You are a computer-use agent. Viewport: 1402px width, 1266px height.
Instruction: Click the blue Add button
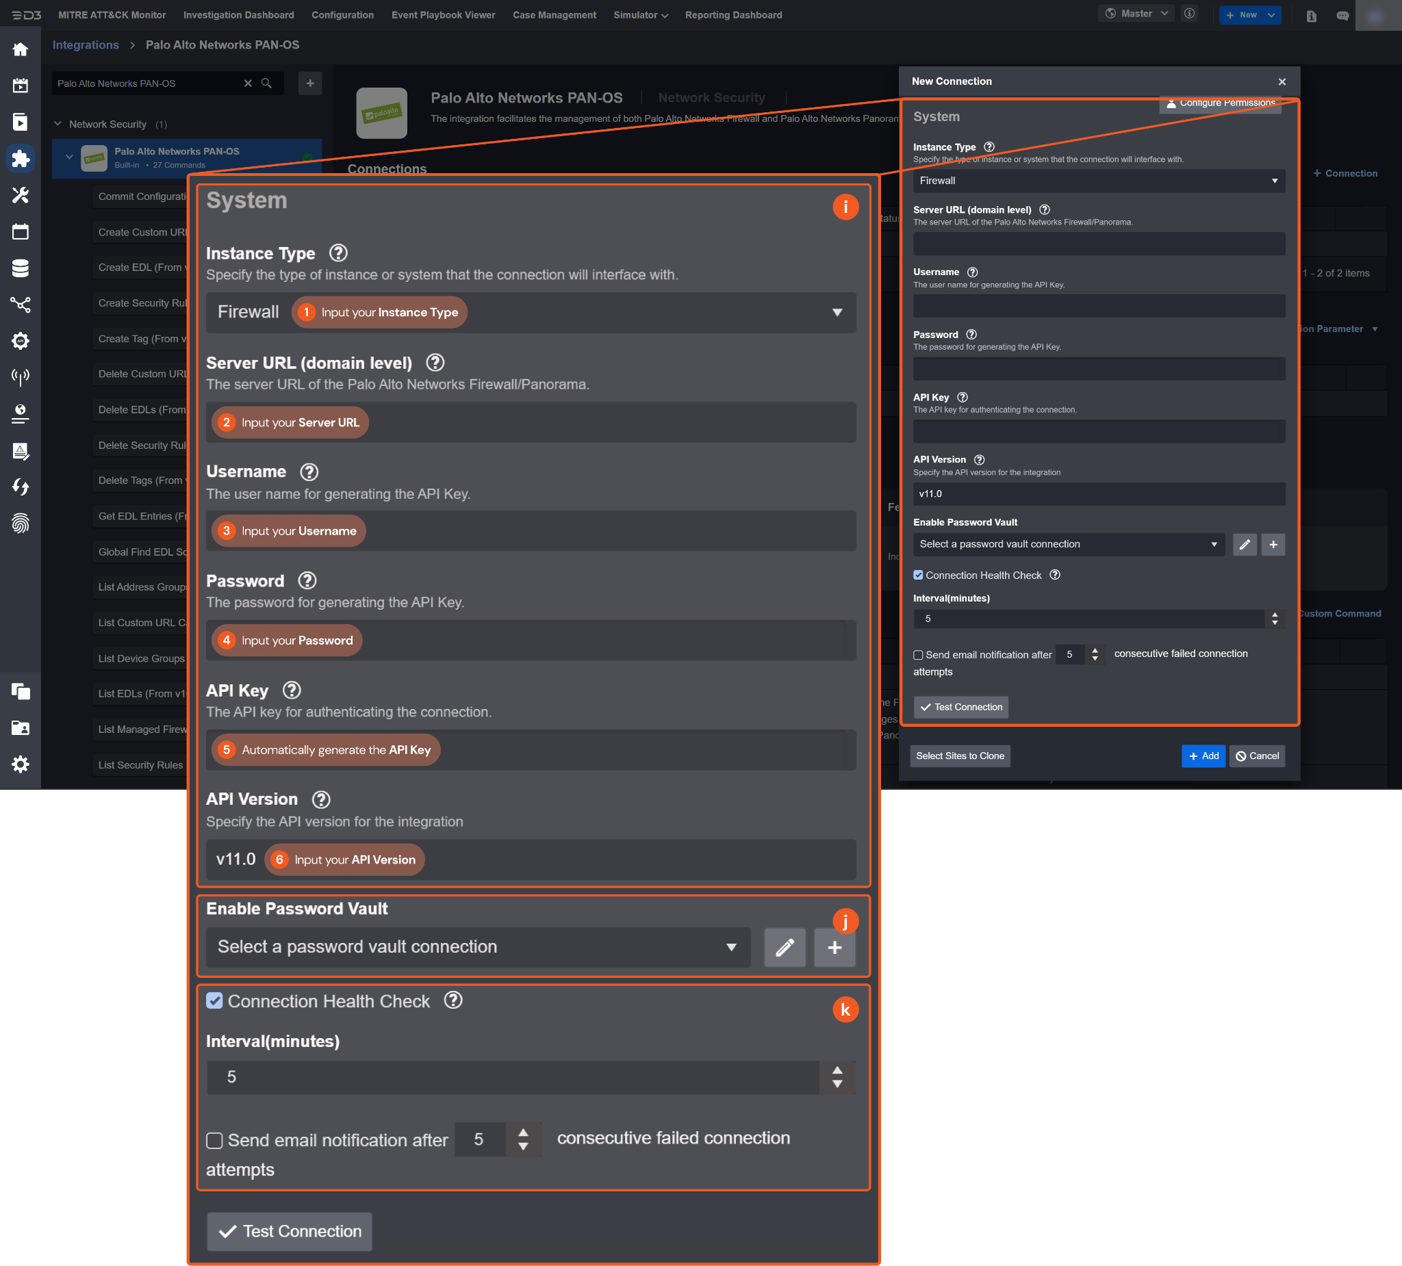coord(1202,755)
